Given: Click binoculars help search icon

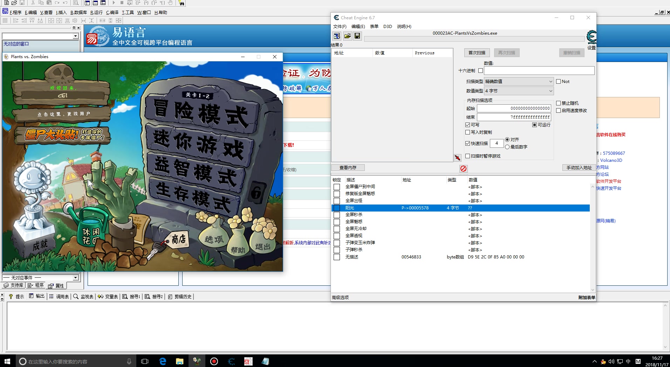Looking at the screenshot, I should pos(181,3).
